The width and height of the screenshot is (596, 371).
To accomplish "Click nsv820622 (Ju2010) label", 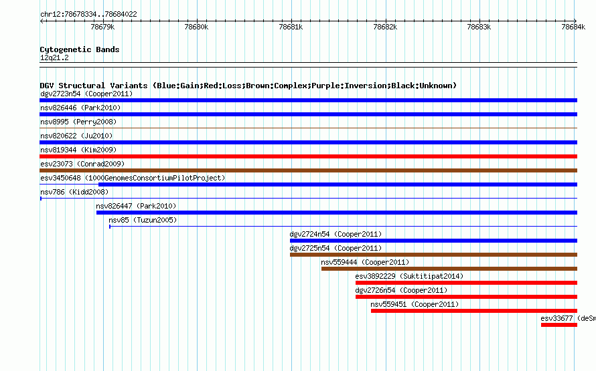I will [76, 136].
